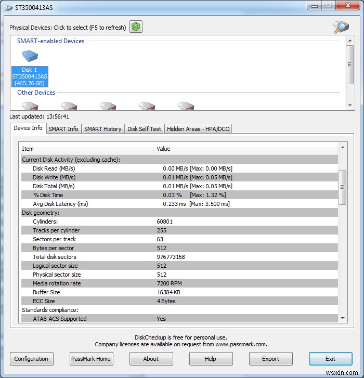Select the % Disk Time row
The image size is (364, 378).
[179, 195]
